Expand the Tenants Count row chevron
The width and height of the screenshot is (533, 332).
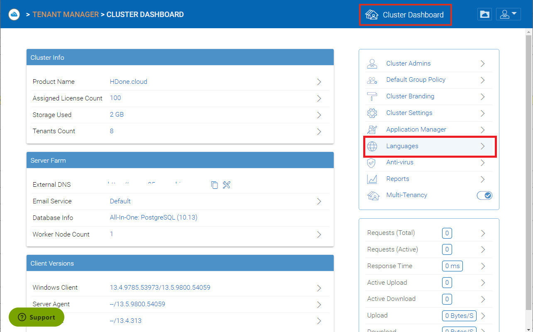[319, 132]
